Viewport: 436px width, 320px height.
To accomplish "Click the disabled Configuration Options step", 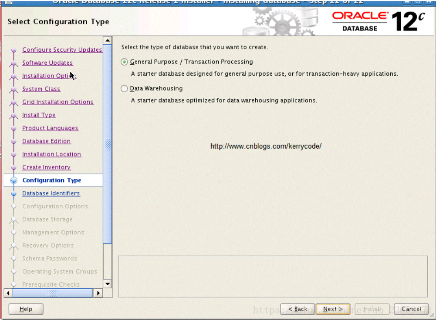I will coord(55,206).
